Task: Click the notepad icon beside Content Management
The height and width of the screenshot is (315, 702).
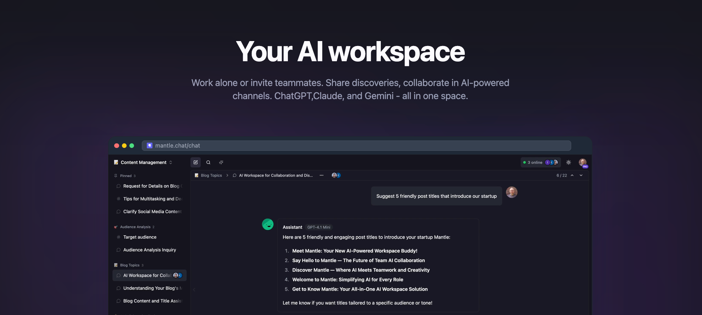Action: click(x=116, y=162)
